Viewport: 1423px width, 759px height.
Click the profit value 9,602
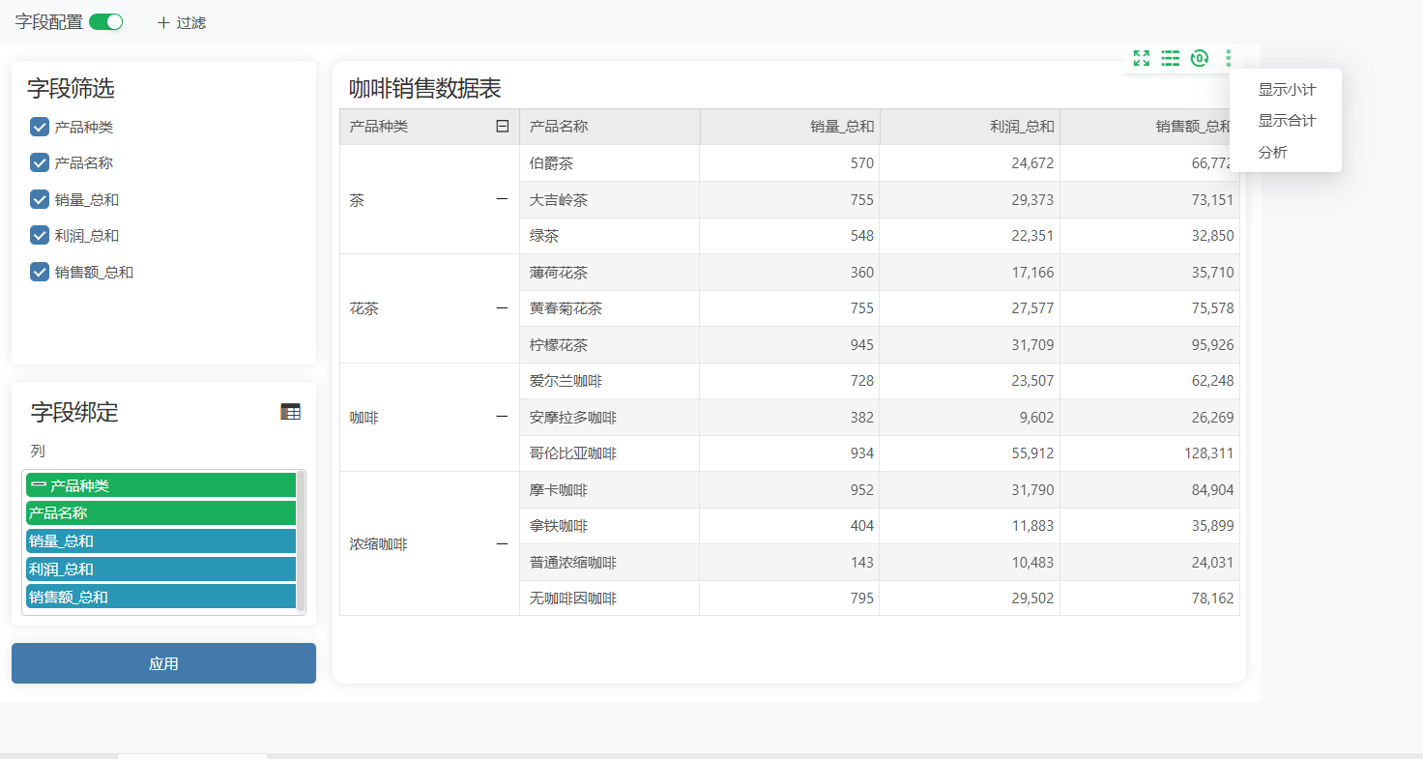(1036, 417)
